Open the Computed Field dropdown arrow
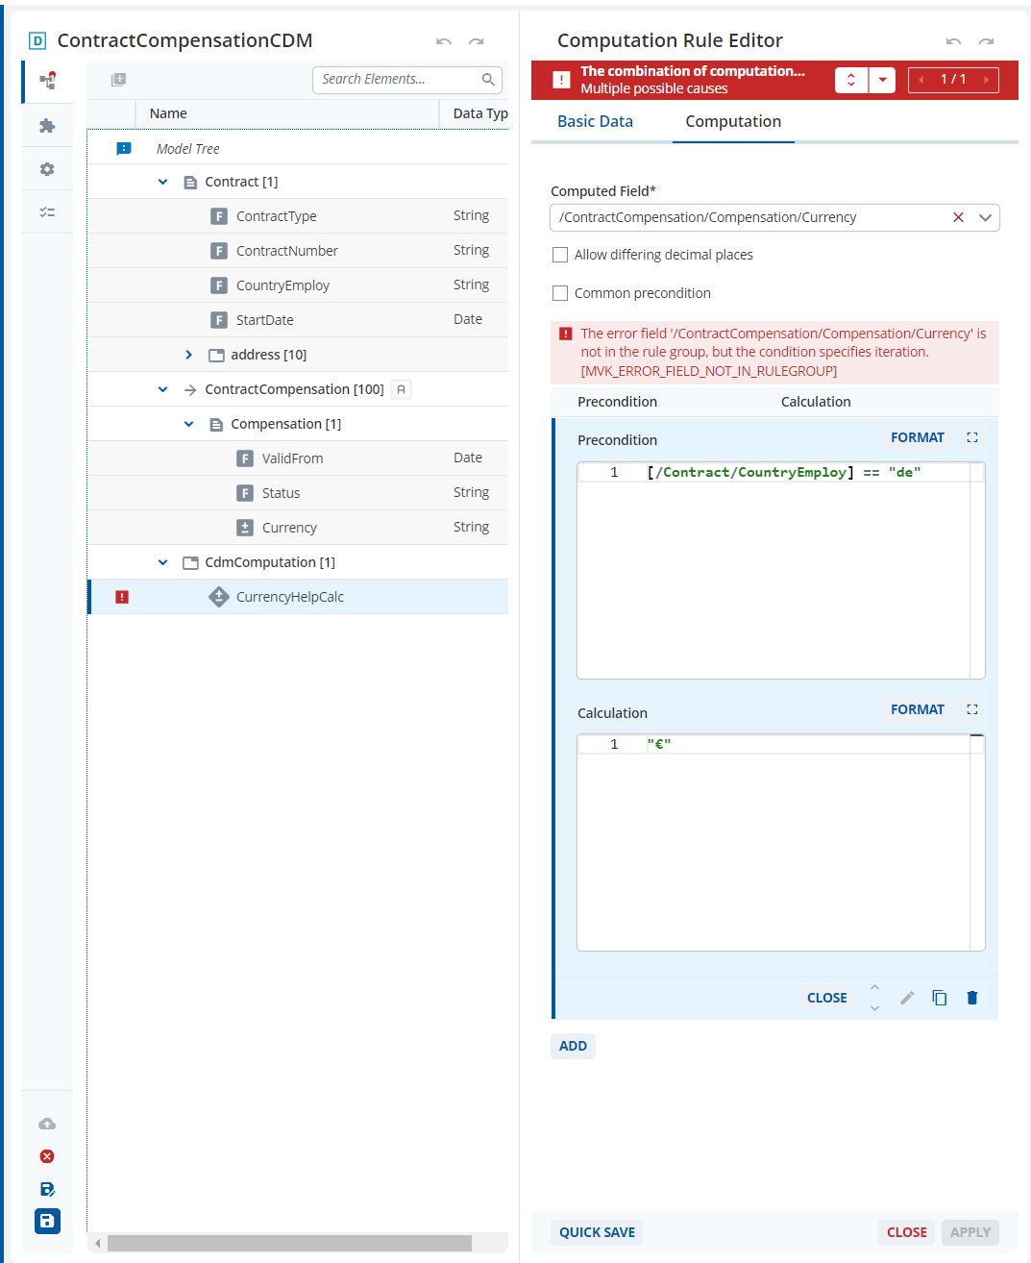1031x1263 pixels. tap(985, 217)
